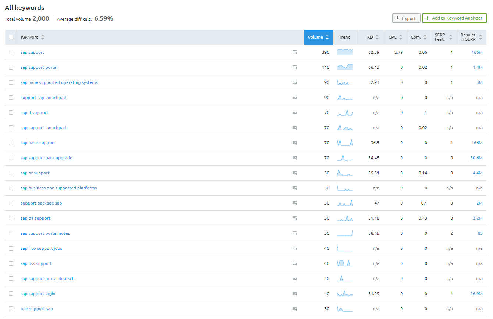Screen dimensions: 493x319
Task: Open the 'sap fico support jobs' link
Action: coord(41,248)
